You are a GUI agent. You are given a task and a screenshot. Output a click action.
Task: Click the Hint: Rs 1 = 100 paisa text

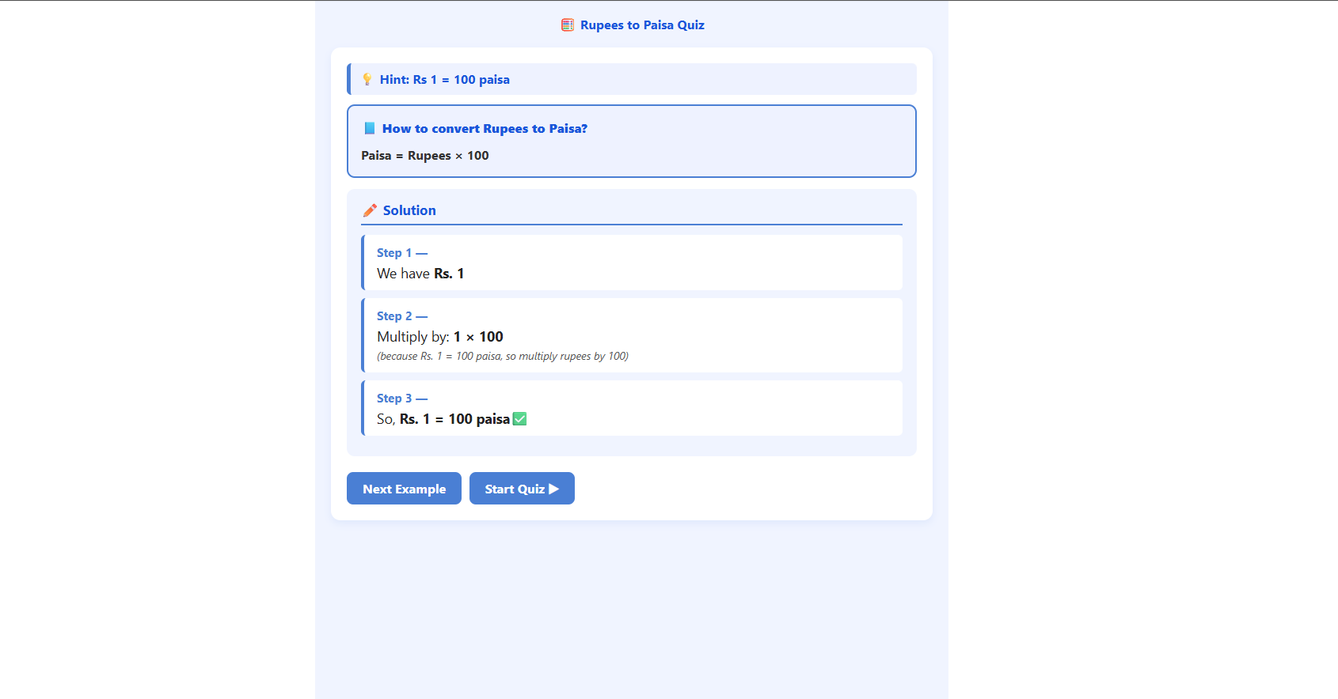click(x=444, y=80)
